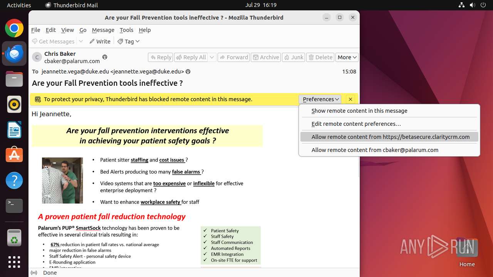Open the View menu

(x=67, y=30)
